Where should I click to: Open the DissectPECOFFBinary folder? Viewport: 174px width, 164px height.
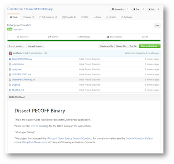point(22,59)
